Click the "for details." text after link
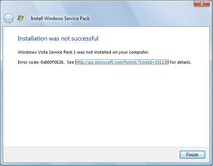 [180, 62]
